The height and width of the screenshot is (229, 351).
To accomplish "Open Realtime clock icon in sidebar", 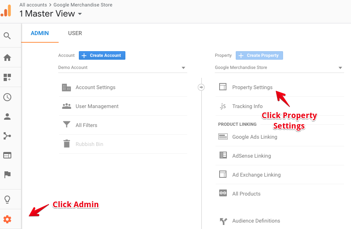I will click(7, 97).
